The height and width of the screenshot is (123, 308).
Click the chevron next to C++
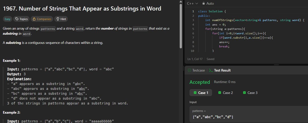[197, 4]
